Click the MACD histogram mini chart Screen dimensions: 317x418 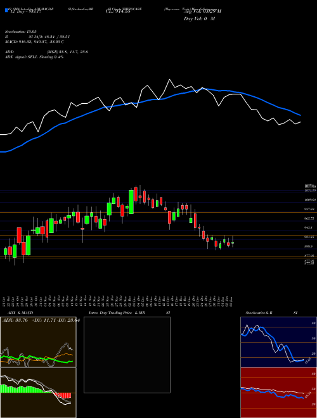38,393
